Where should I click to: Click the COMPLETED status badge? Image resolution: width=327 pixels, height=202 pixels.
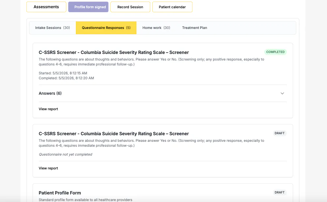click(x=275, y=52)
